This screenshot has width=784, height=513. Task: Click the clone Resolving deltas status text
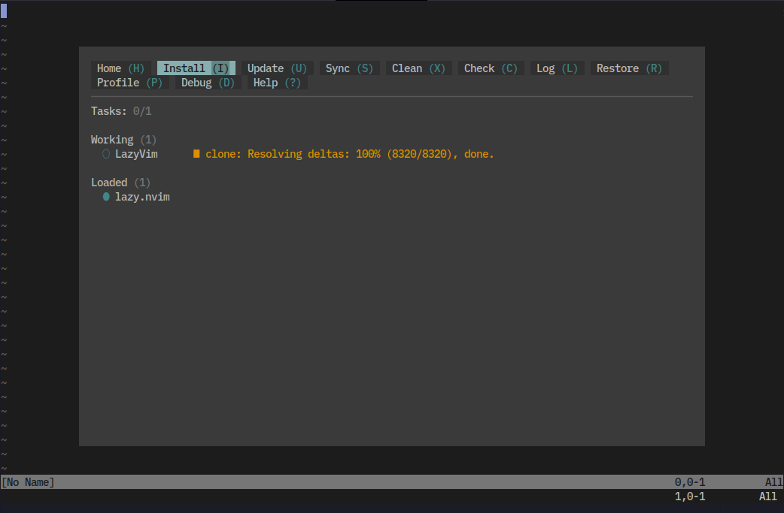(x=350, y=154)
